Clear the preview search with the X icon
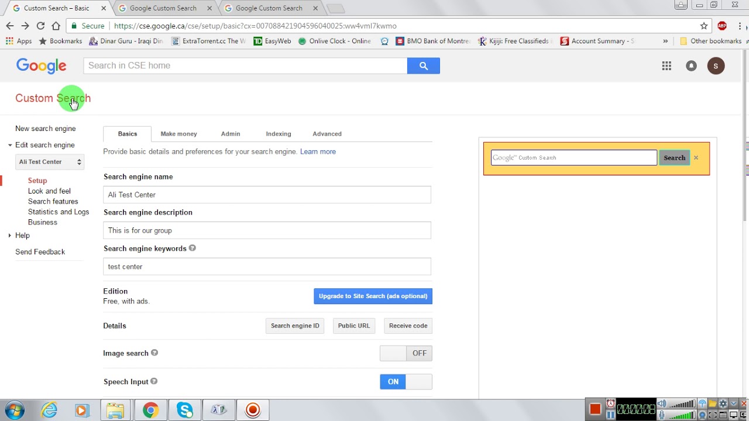The image size is (749, 421). (x=696, y=157)
